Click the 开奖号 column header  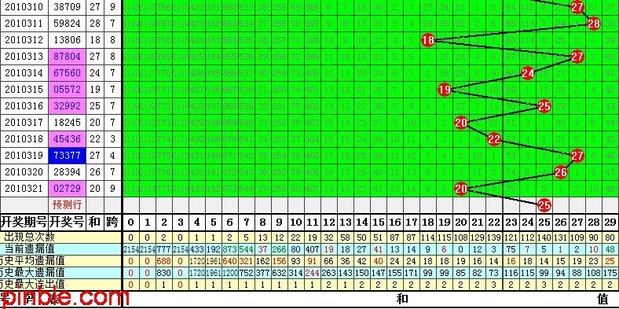point(67,223)
